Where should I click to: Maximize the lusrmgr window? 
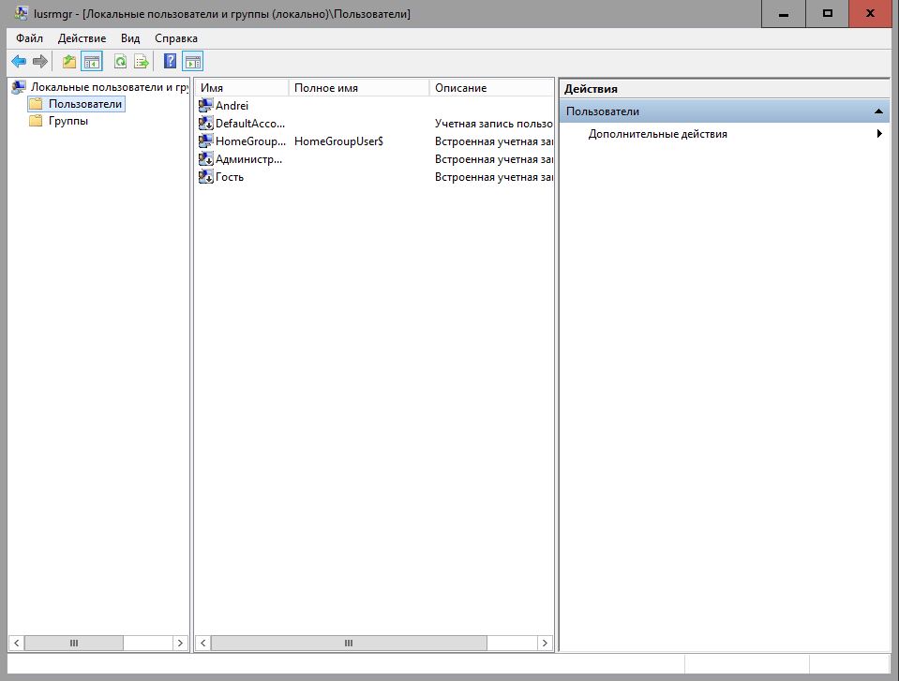[x=828, y=14]
